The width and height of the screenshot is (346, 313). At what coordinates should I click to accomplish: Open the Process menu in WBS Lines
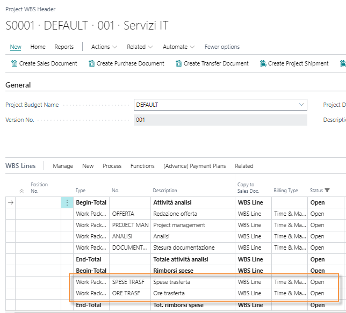click(x=112, y=166)
